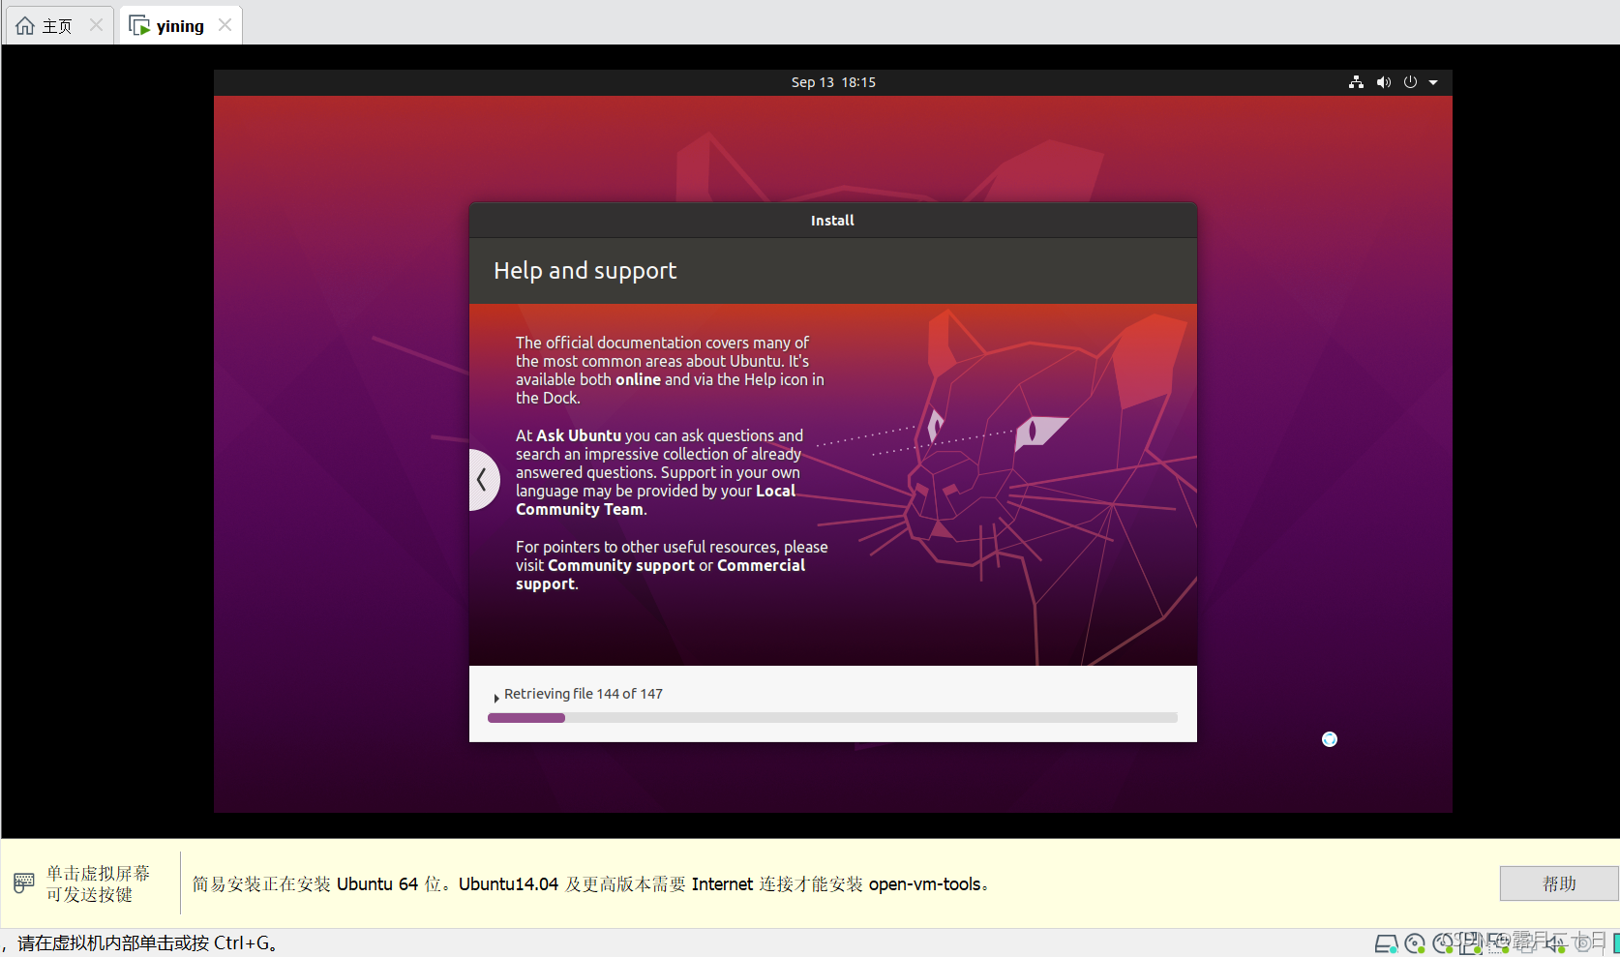Close the yining tab
The width and height of the screenshot is (1620, 957).
(225, 25)
